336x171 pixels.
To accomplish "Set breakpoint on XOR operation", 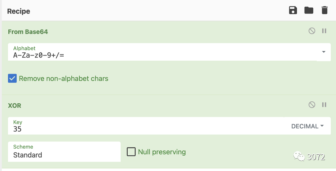I will pyautogui.click(x=324, y=105).
